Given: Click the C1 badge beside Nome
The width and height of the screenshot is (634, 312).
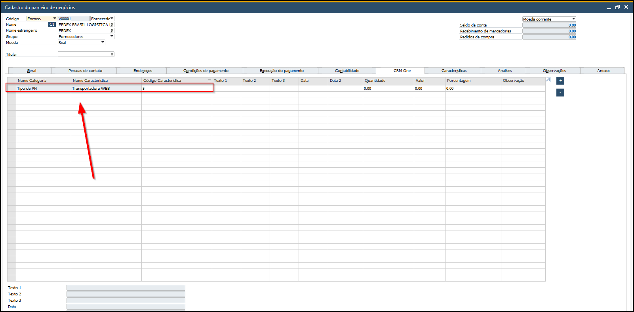Looking at the screenshot, I should 52,25.
